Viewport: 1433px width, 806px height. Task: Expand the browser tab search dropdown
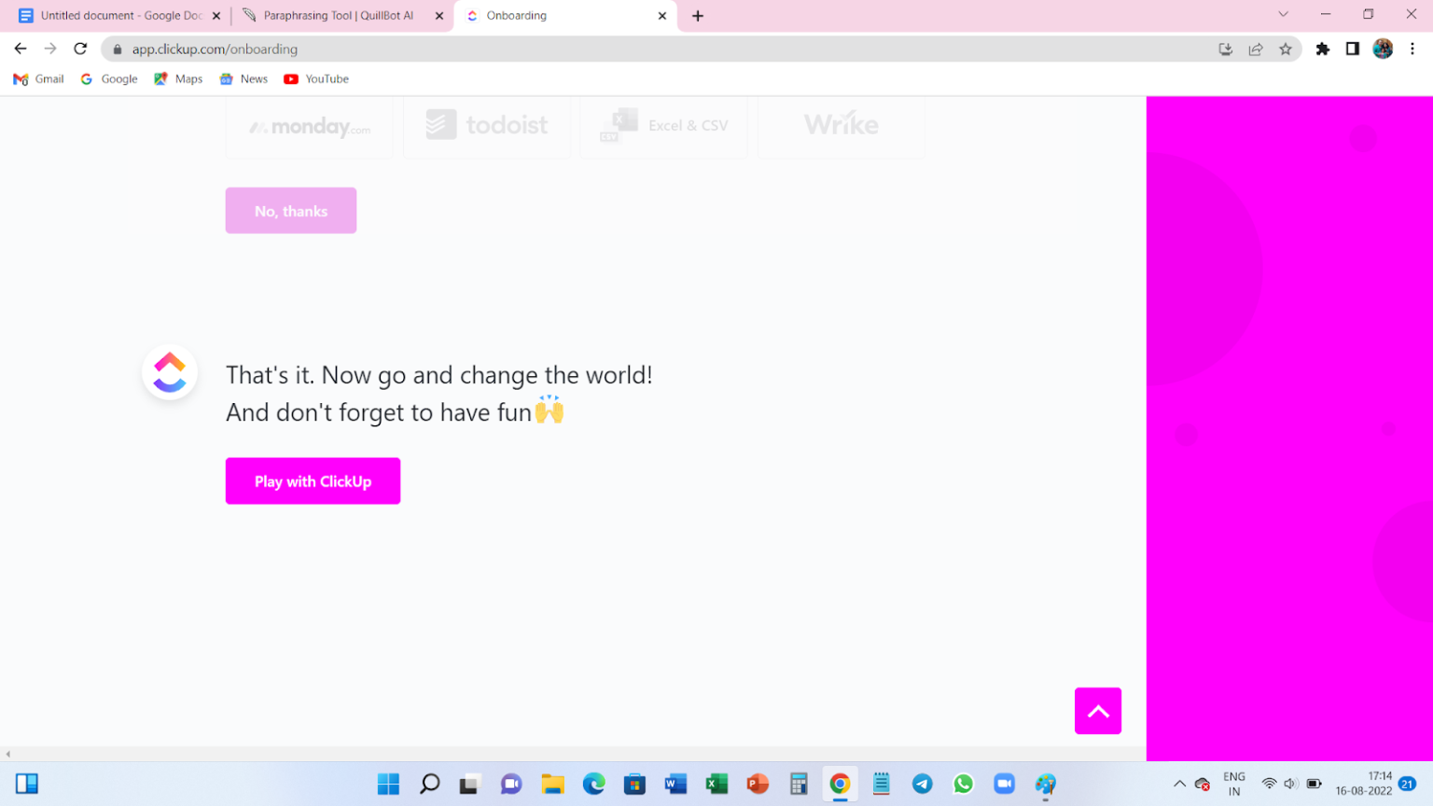click(1284, 15)
